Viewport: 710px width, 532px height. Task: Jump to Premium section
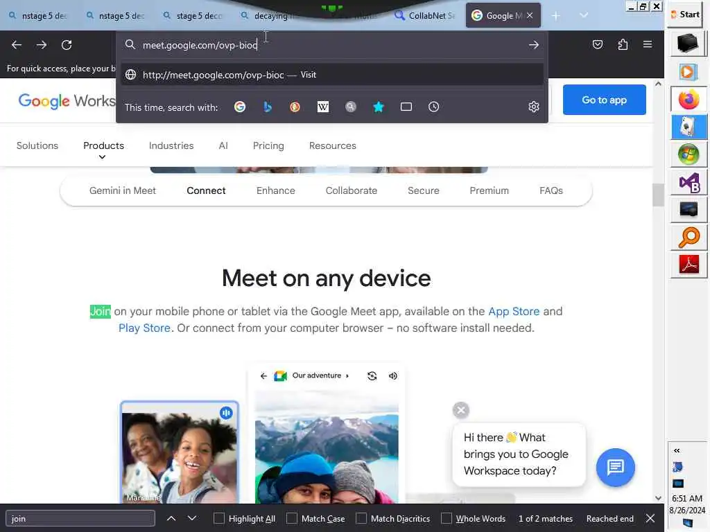[489, 190]
